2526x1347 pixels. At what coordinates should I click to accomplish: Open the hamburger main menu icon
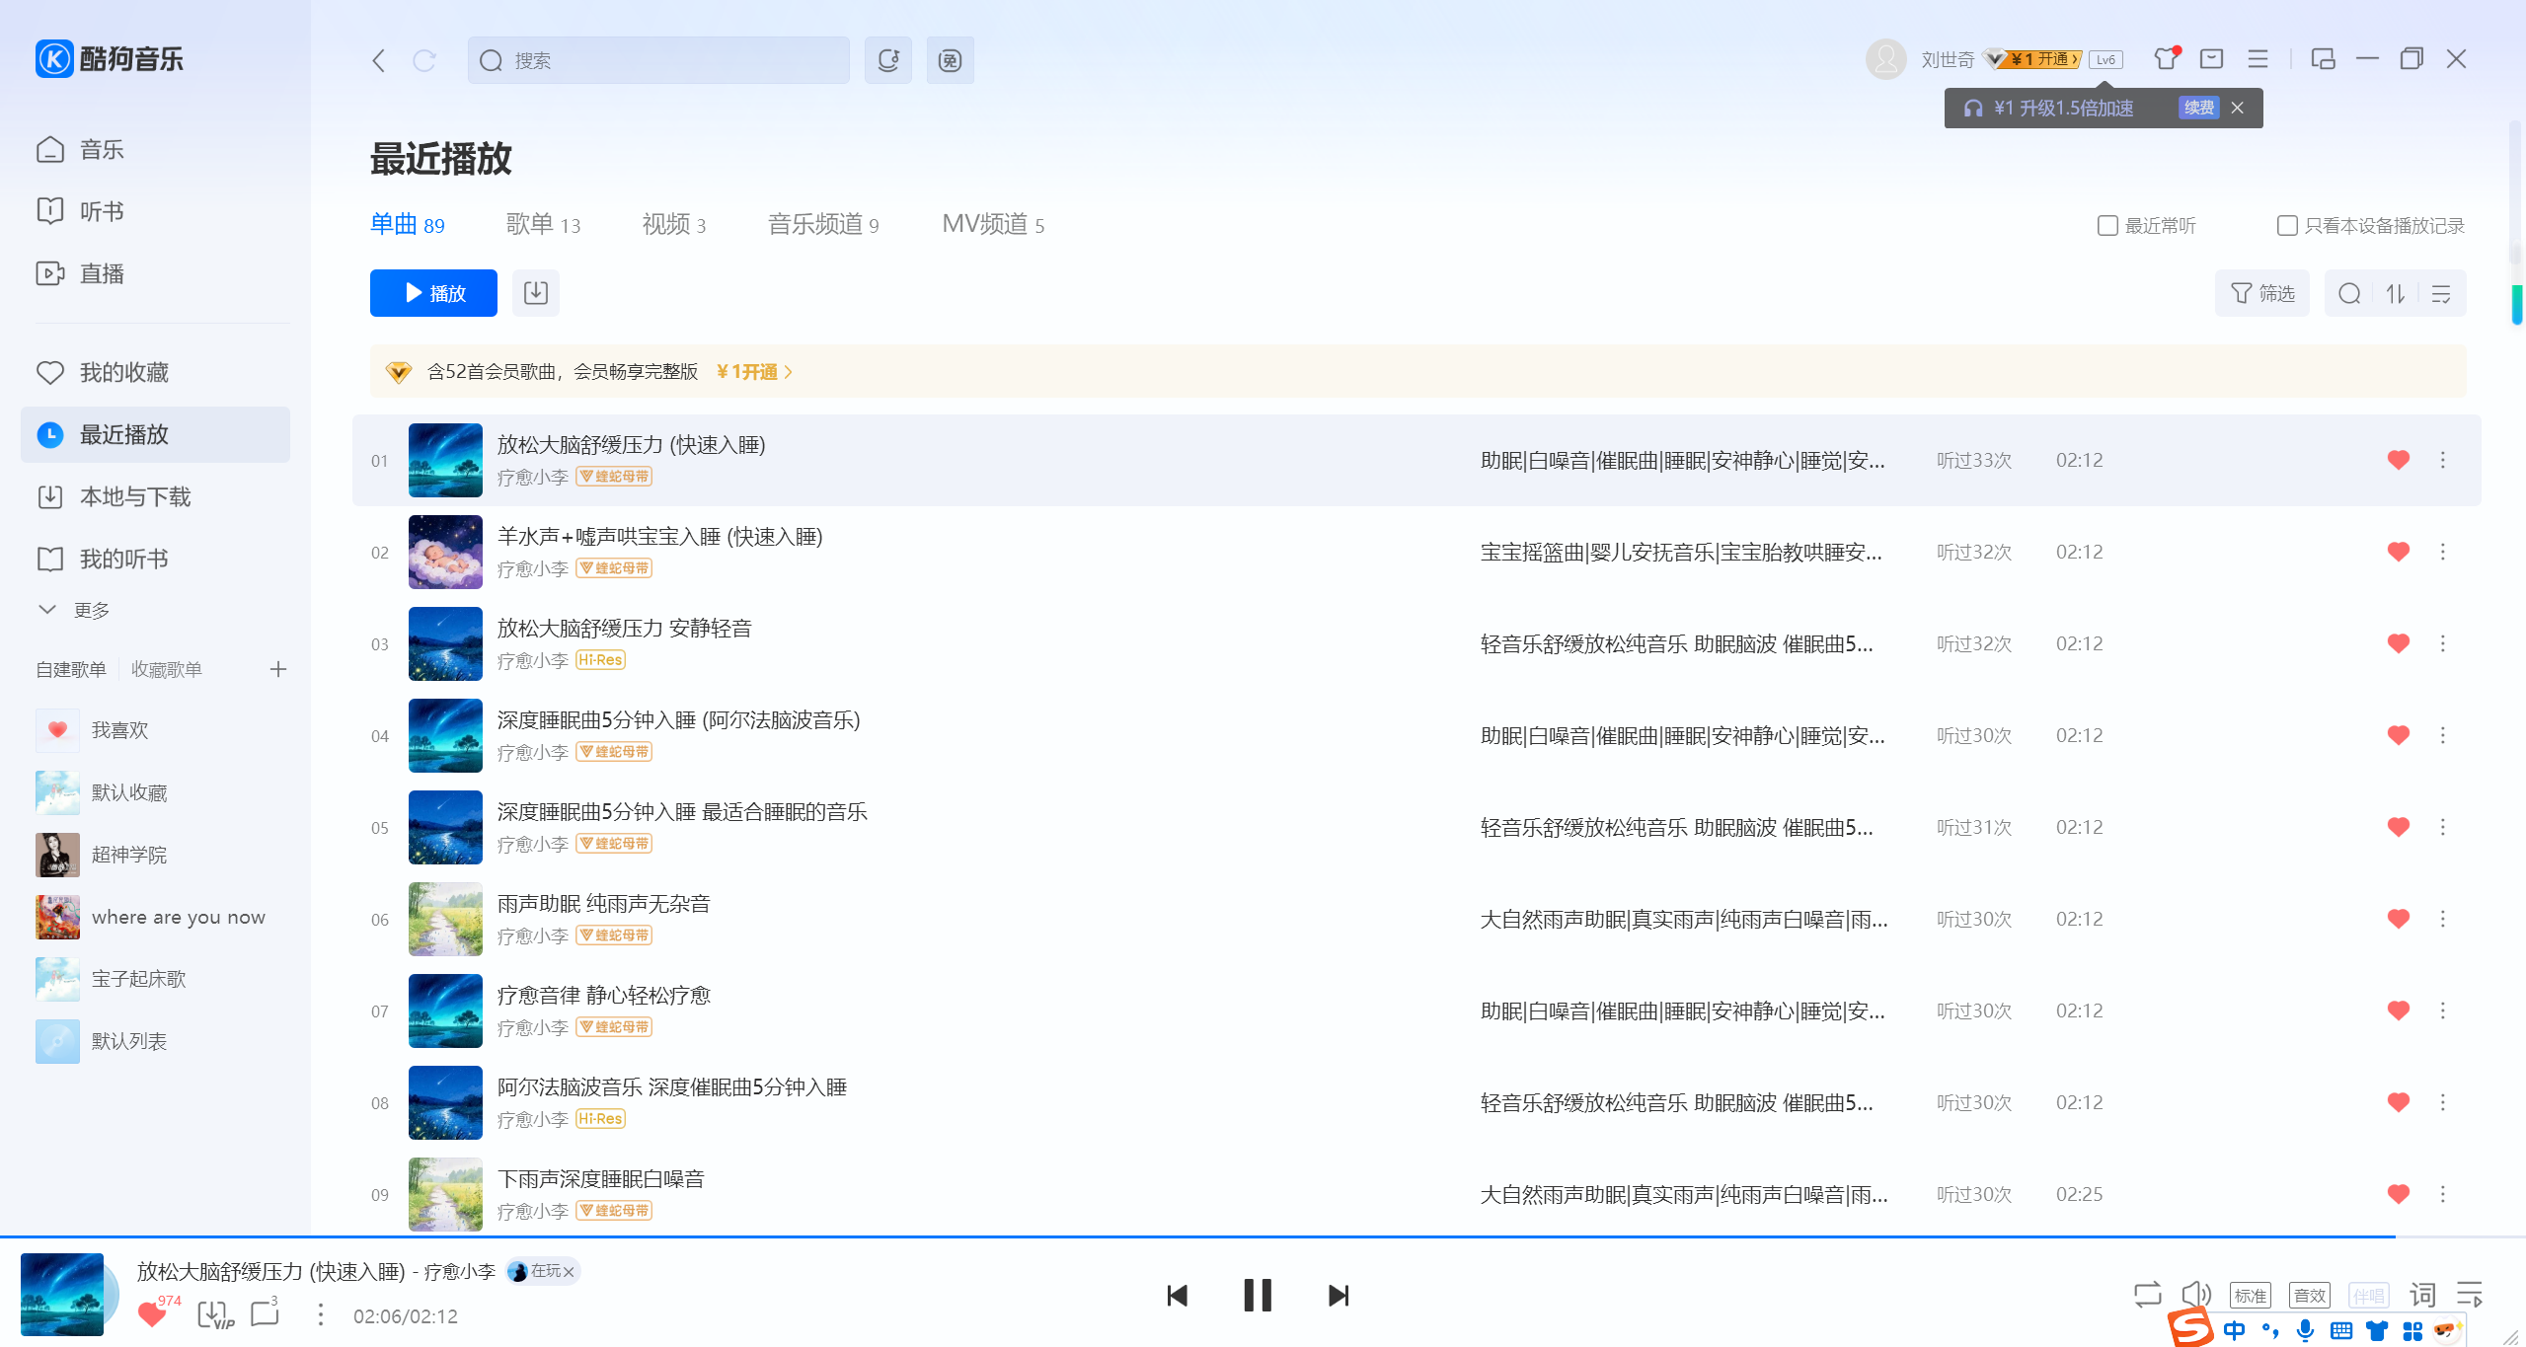coord(2258,59)
